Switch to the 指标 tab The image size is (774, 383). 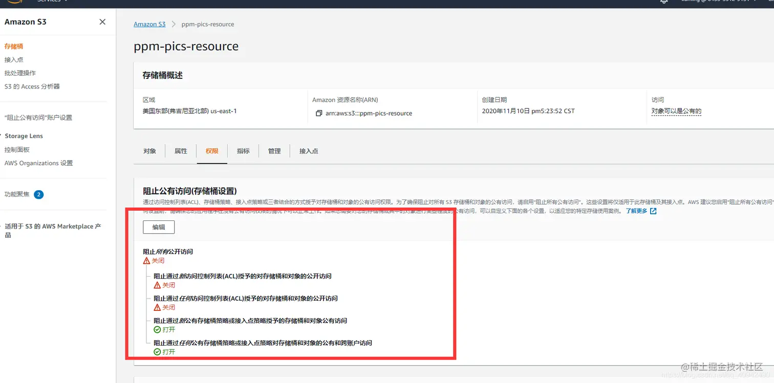click(243, 151)
